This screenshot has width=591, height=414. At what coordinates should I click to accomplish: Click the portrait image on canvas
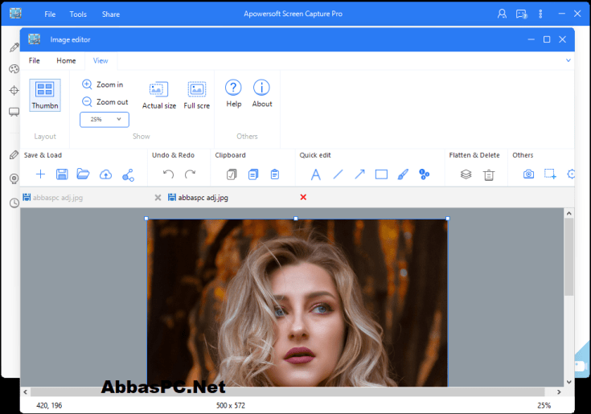297,302
